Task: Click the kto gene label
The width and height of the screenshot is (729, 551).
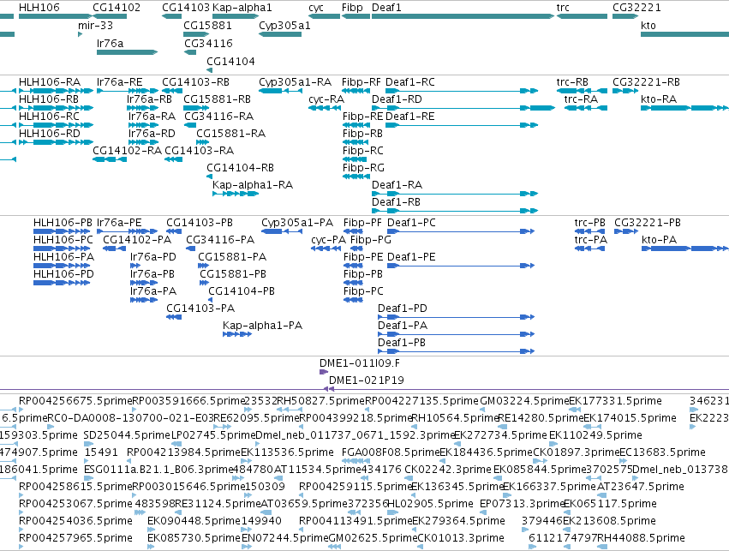Action: (648, 26)
